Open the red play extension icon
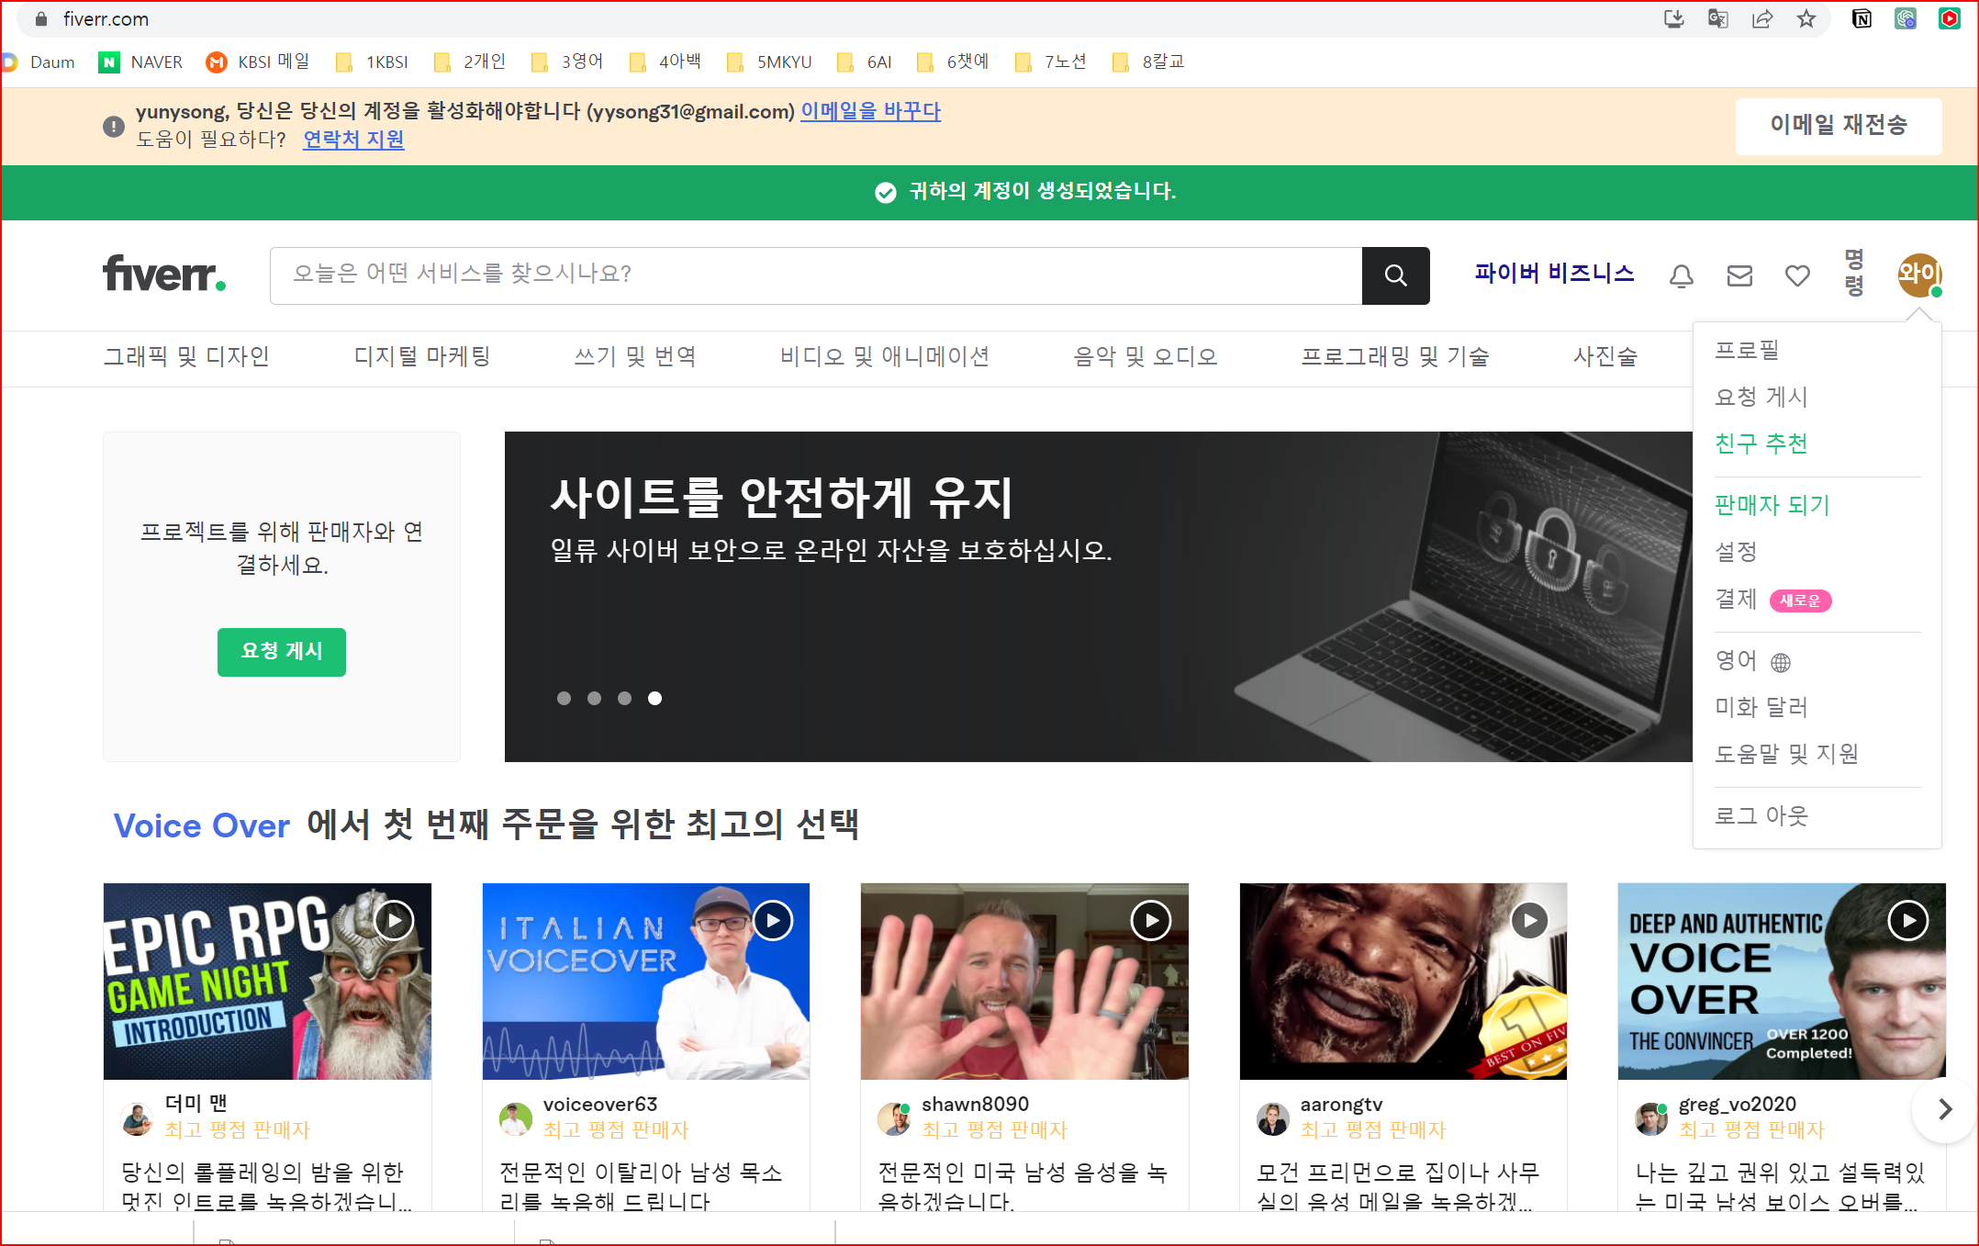The height and width of the screenshot is (1246, 1979). pos(1950,18)
